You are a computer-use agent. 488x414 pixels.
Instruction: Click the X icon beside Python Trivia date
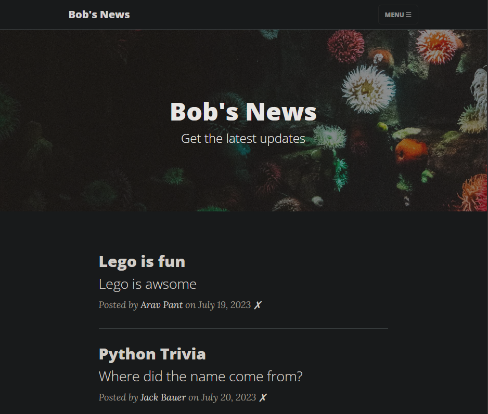[263, 397]
